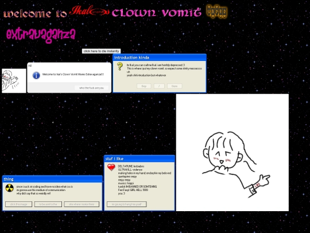The height and width of the screenshot is (233, 310).
Task: Open the small sketch thumbnail beside Hi dialog
Action: 14,81
